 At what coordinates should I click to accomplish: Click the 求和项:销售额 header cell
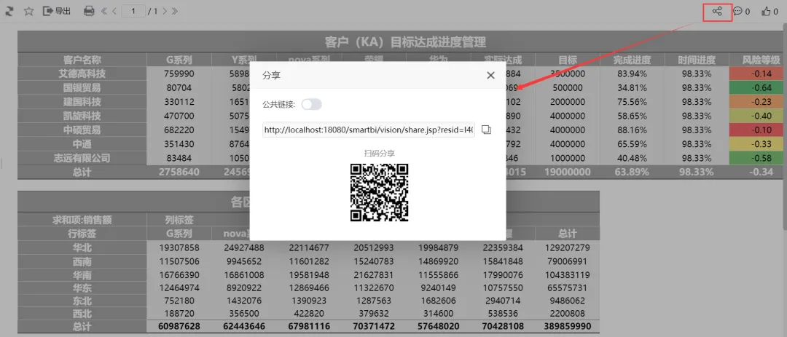point(82,220)
